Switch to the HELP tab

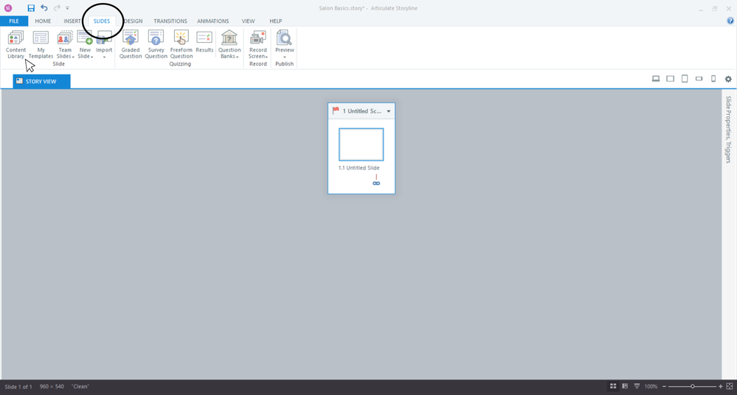click(x=275, y=21)
